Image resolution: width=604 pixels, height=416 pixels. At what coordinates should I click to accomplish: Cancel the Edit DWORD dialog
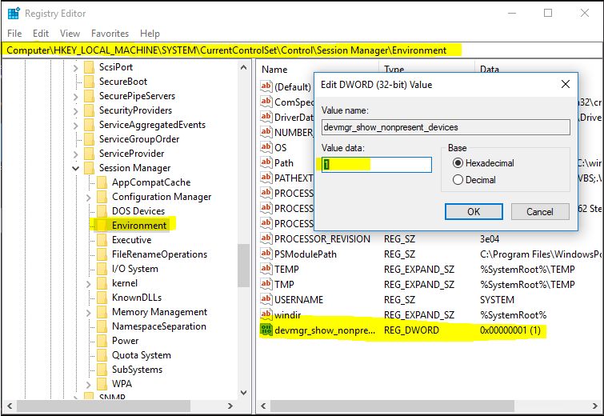pyautogui.click(x=540, y=211)
